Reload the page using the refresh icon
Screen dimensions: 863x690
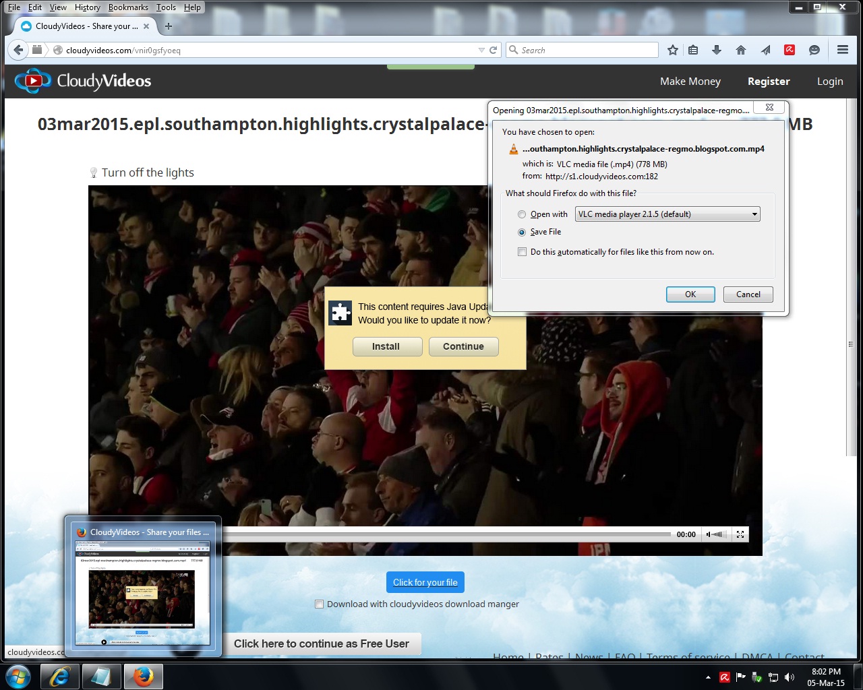[x=494, y=50]
